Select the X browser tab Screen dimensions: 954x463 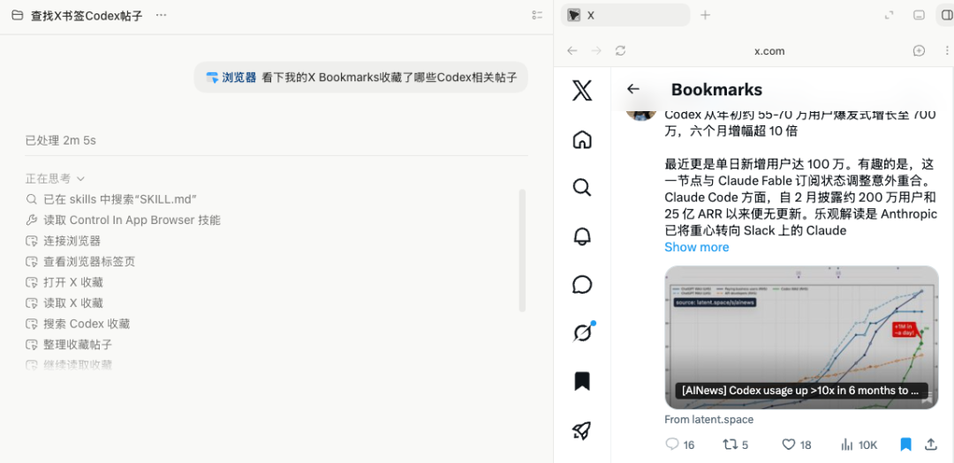pos(625,15)
